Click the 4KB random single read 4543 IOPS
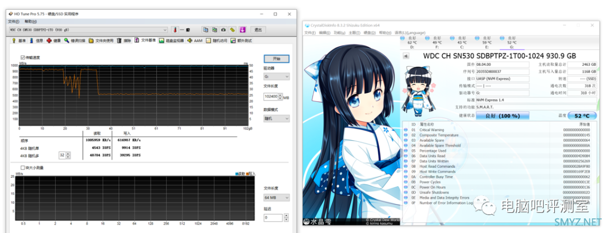The width and height of the screenshot is (609, 233). 101,147
